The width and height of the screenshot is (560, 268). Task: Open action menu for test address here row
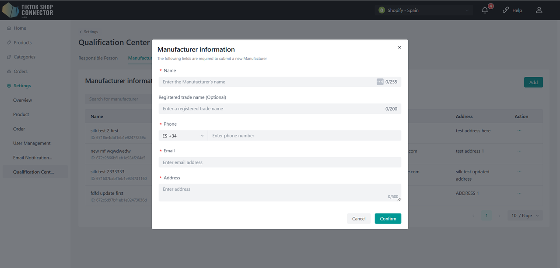pos(519,131)
